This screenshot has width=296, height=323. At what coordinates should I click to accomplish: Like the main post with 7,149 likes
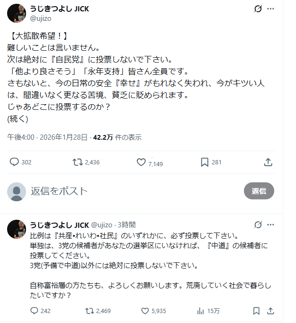(x=141, y=162)
